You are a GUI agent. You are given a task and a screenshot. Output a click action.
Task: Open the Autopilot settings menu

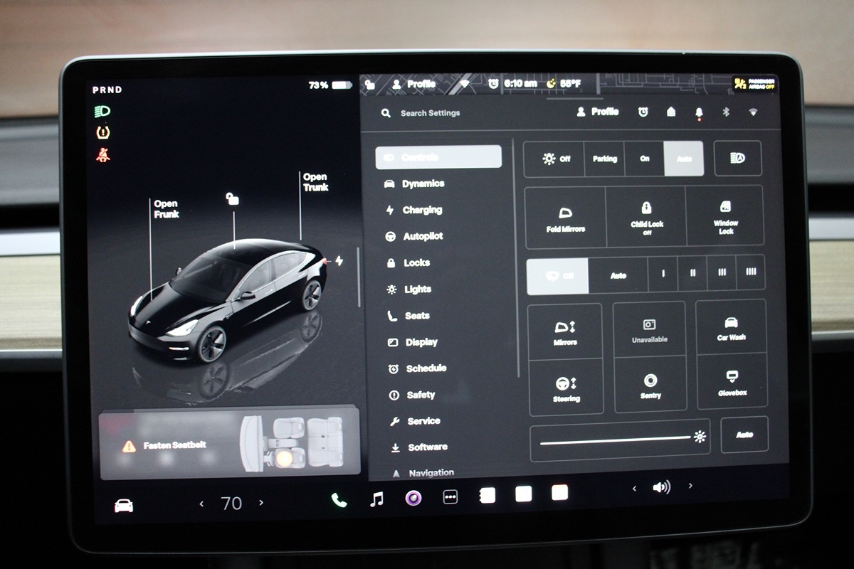coord(423,236)
